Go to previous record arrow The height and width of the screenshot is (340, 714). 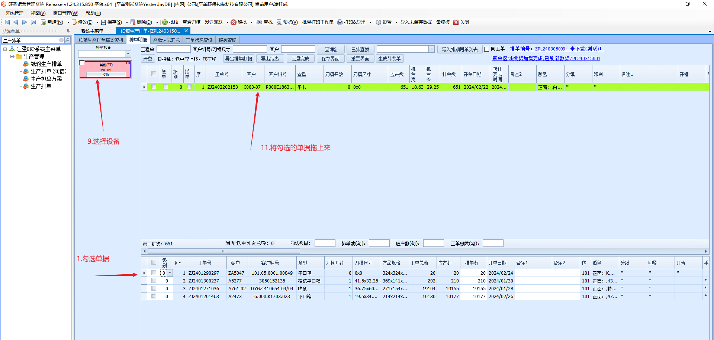click(16, 22)
